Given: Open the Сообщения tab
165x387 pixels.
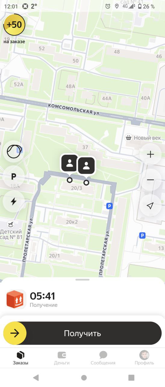Looking at the screenshot, I should (x=103, y=358).
